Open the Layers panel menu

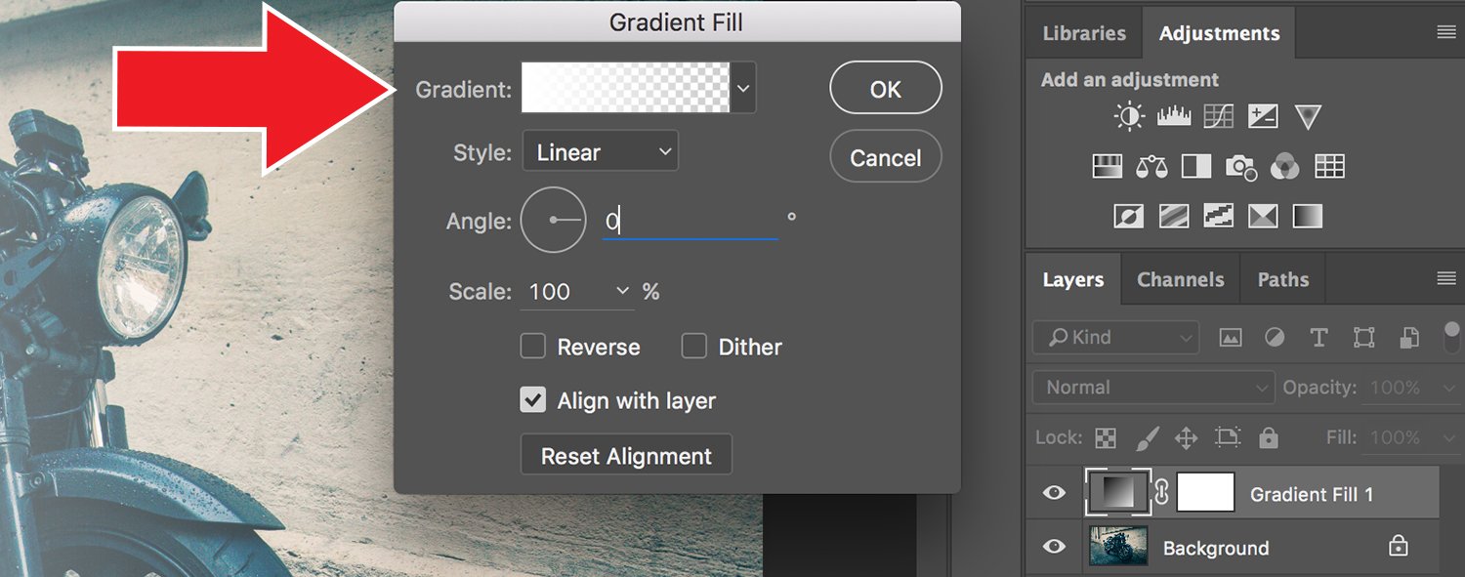(1446, 279)
